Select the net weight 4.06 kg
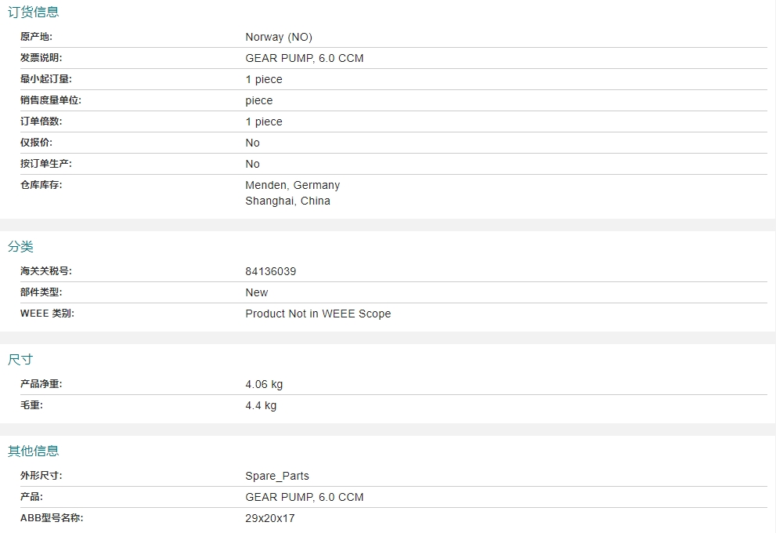The width and height of the screenshot is (776, 533). coord(264,384)
